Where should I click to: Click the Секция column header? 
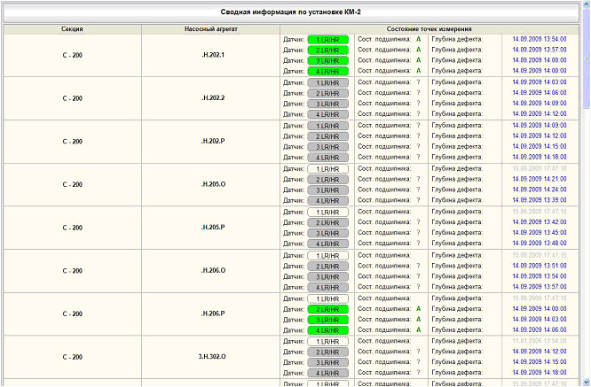click(x=73, y=29)
